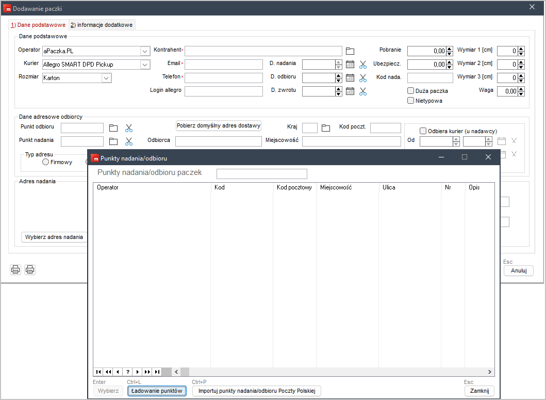546x400 pixels.
Task: Clear D. odbioru date with scissors icon
Action: pyautogui.click(x=363, y=78)
